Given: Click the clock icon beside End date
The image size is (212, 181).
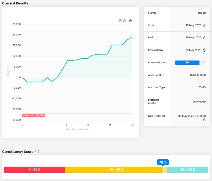Looking at the screenshot, I should click(204, 38).
